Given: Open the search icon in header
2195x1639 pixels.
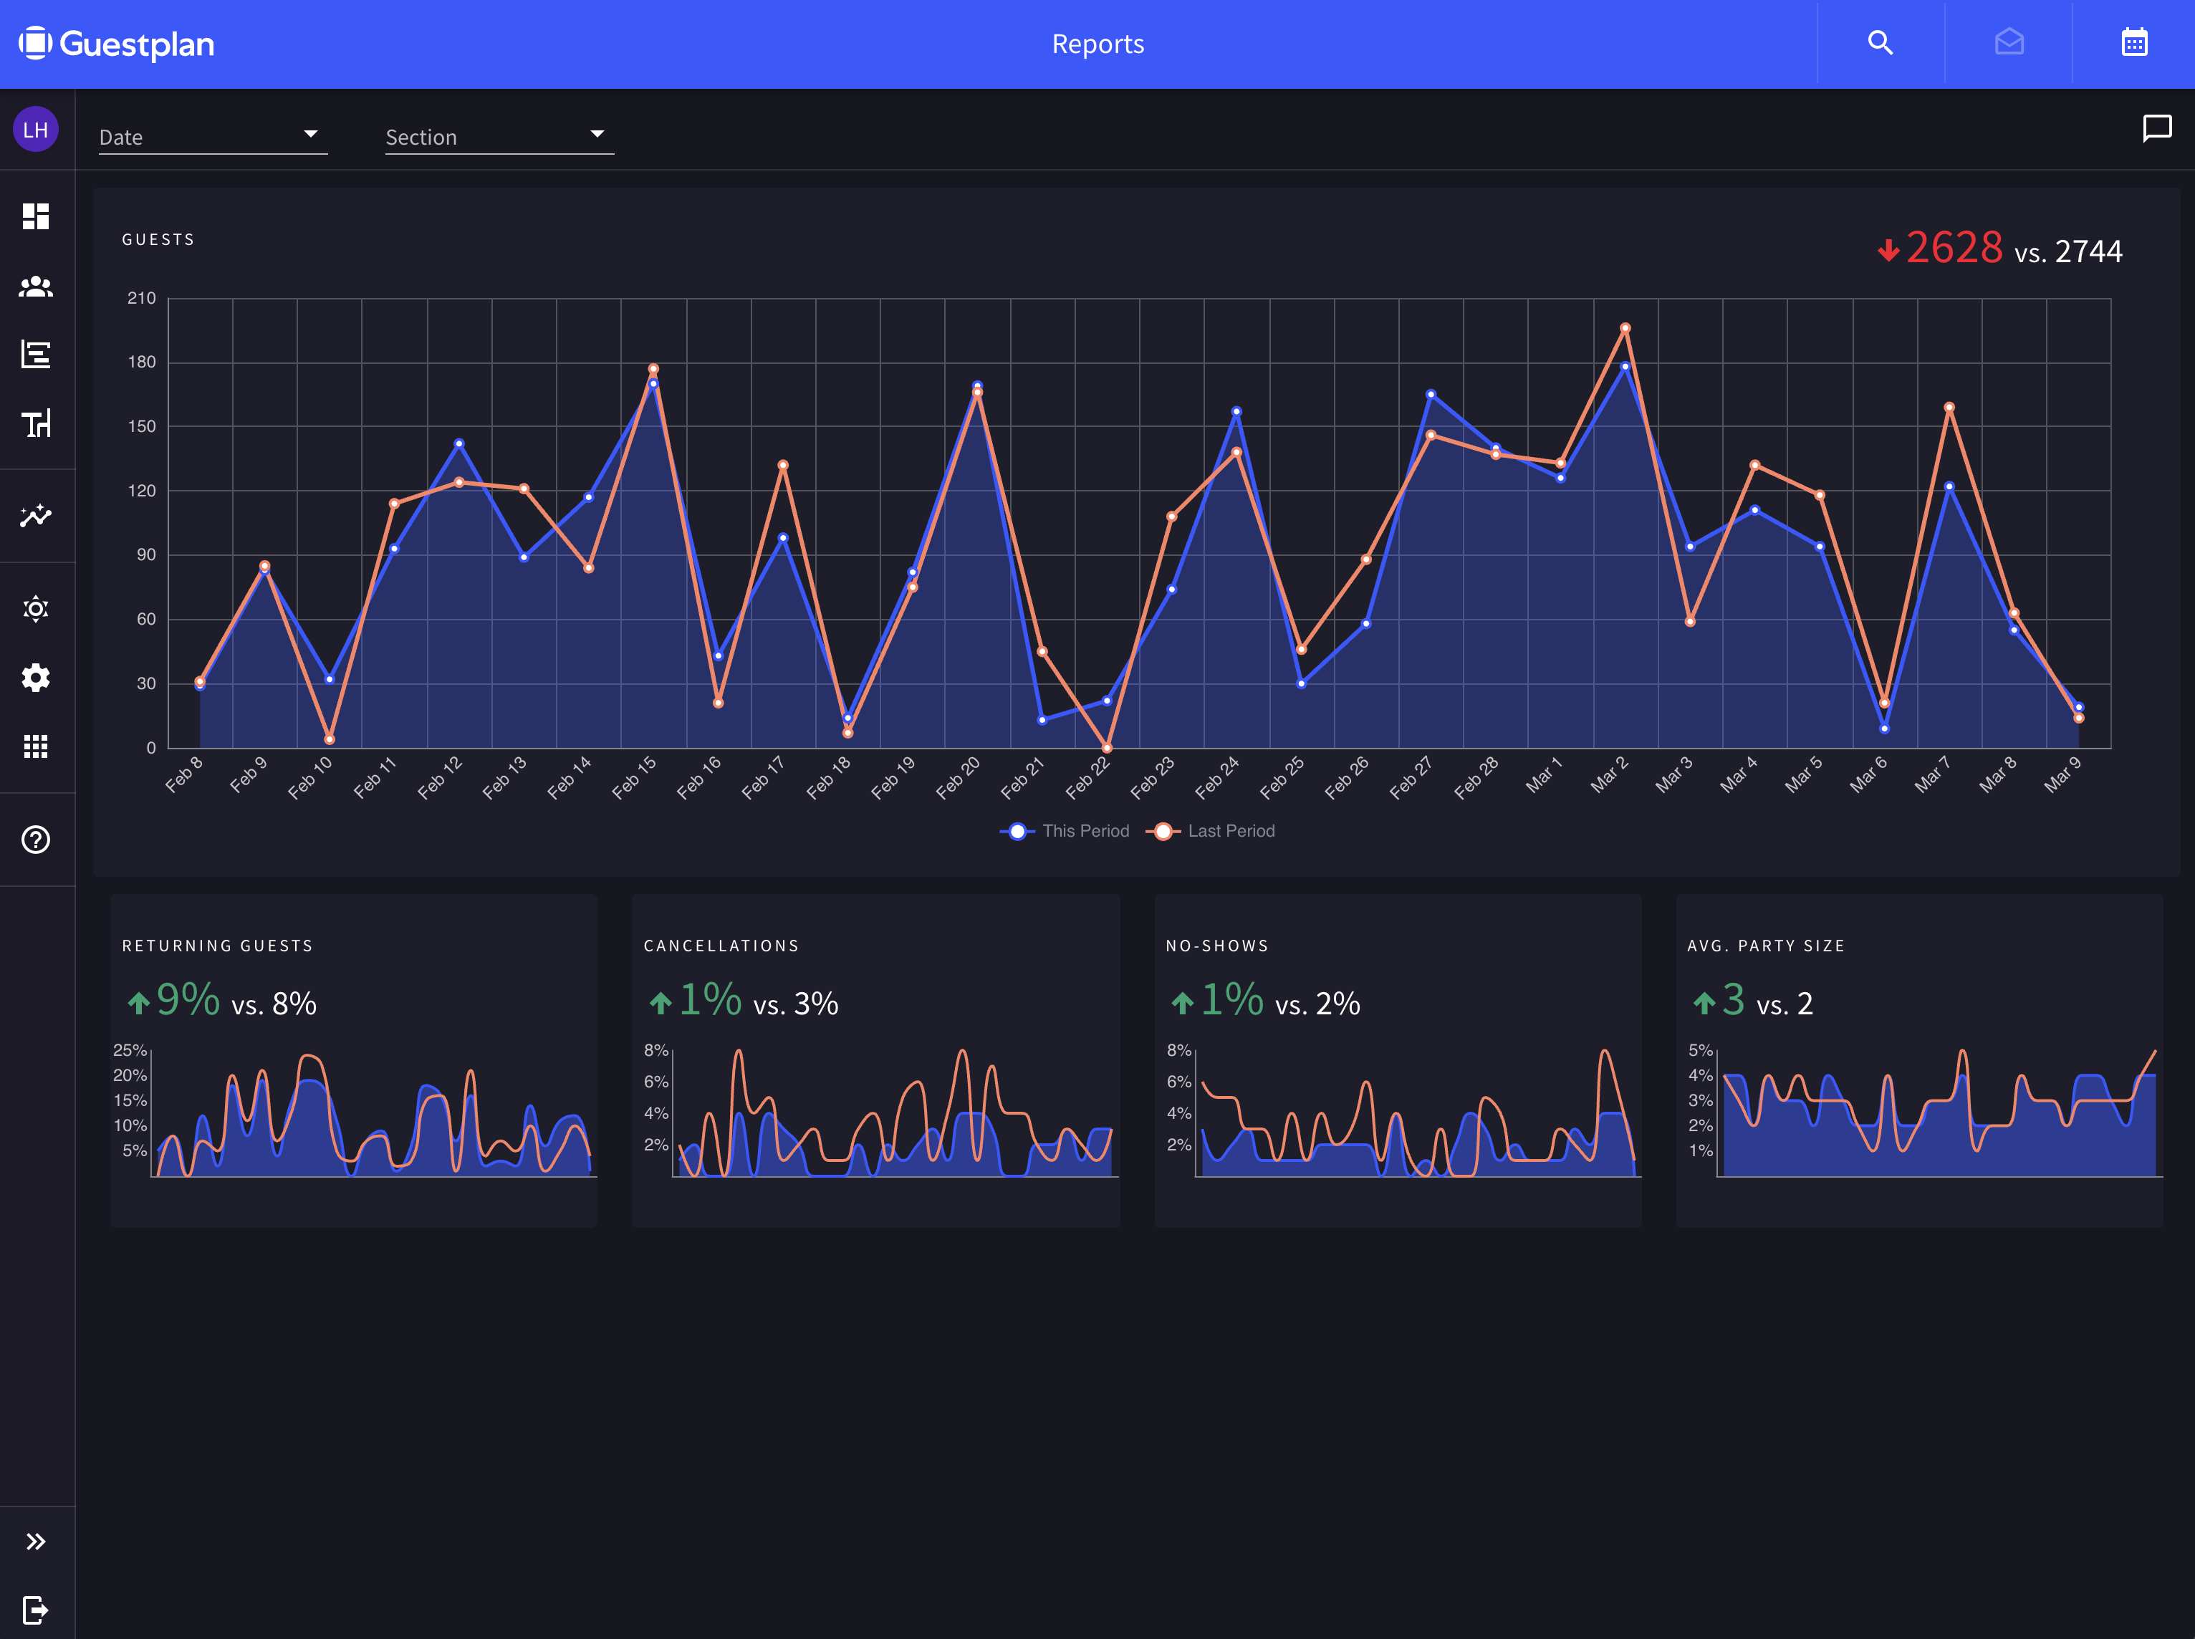Looking at the screenshot, I should coord(1880,44).
